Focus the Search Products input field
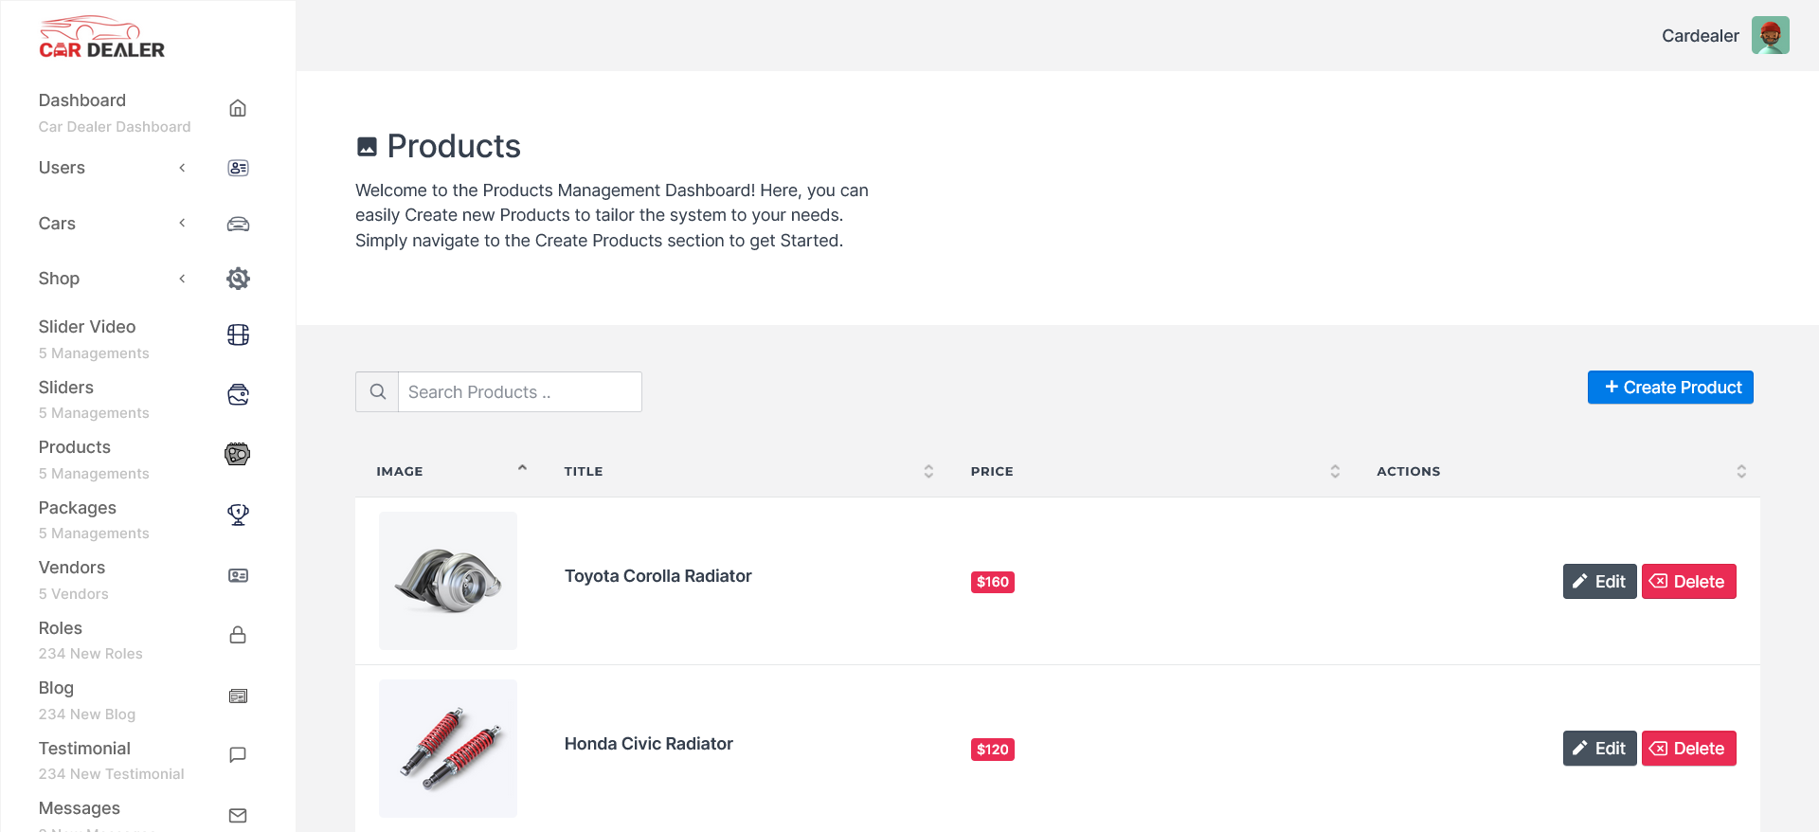The image size is (1819, 832). [x=519, y=392]
